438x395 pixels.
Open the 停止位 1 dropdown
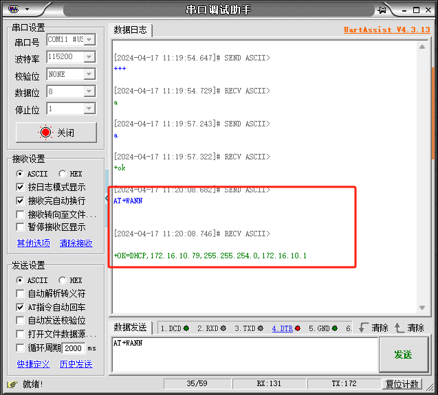point(89,109)
